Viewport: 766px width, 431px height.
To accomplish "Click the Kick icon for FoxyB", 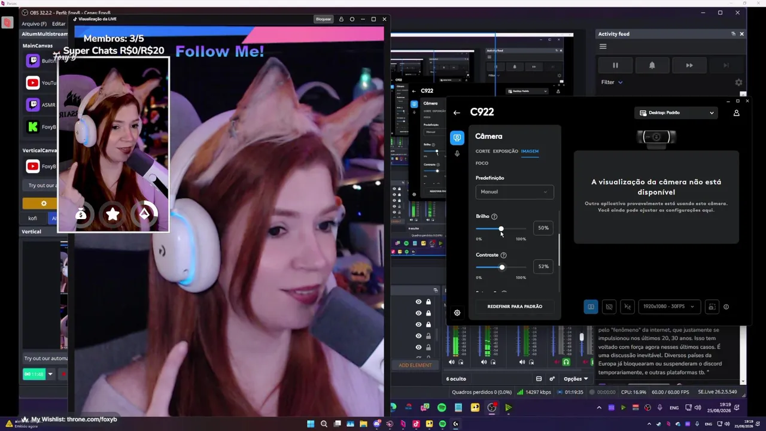I will (33, 127).
